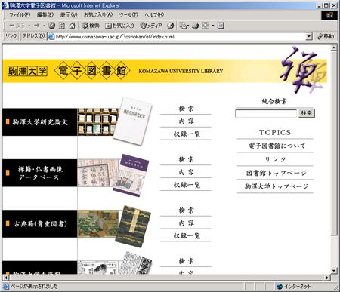340x292 pixels.
Task: Click the Refresh page toolbar icon
Action: 62,26
